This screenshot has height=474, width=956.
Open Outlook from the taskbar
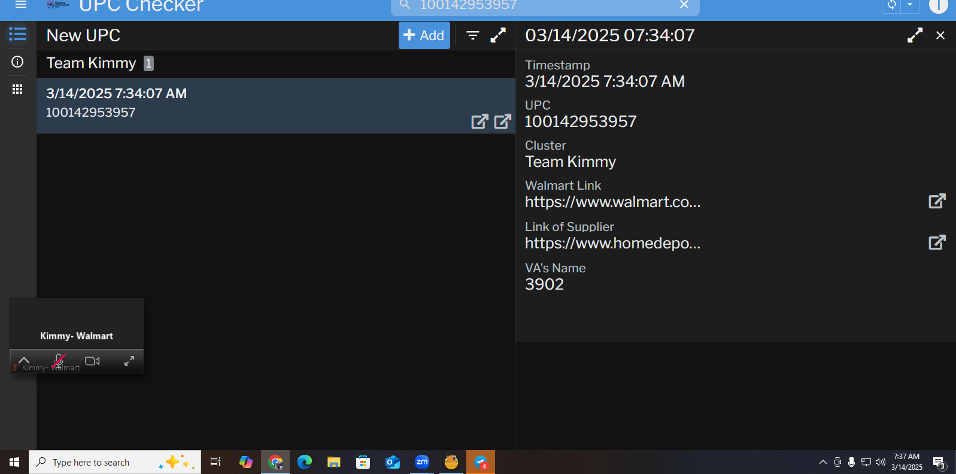[392, 462]
